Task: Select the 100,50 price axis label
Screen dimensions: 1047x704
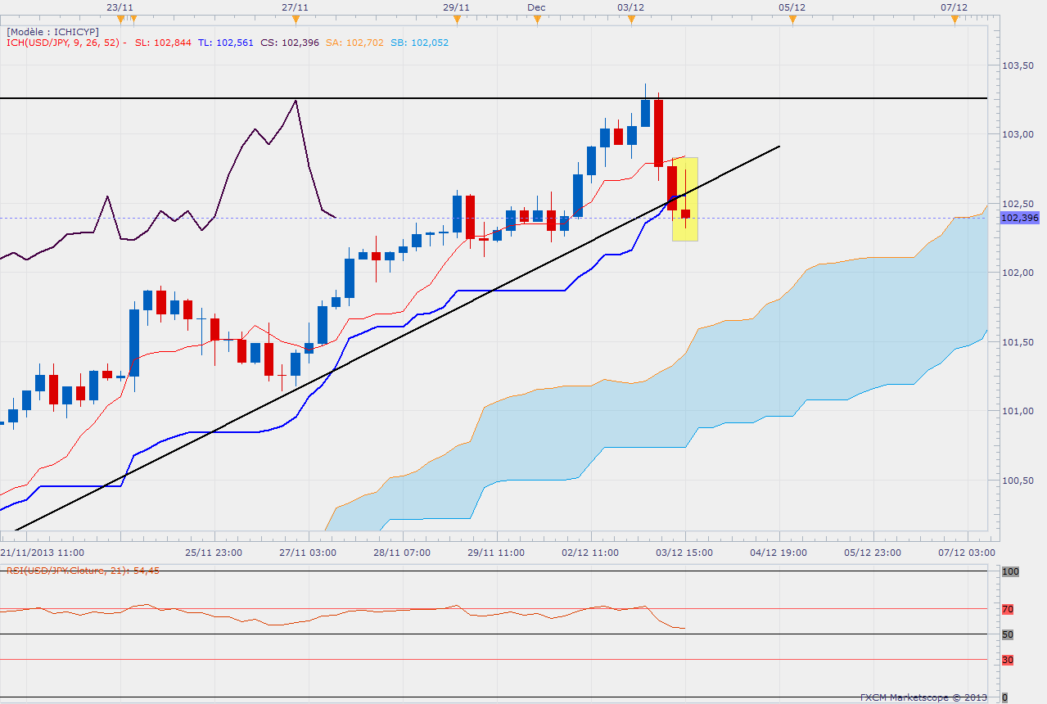Action: [x=1018, y=481]
